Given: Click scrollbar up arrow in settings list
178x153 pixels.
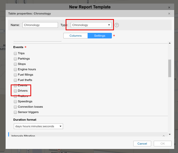Looking at the screenshot, I should coord(170,44).
